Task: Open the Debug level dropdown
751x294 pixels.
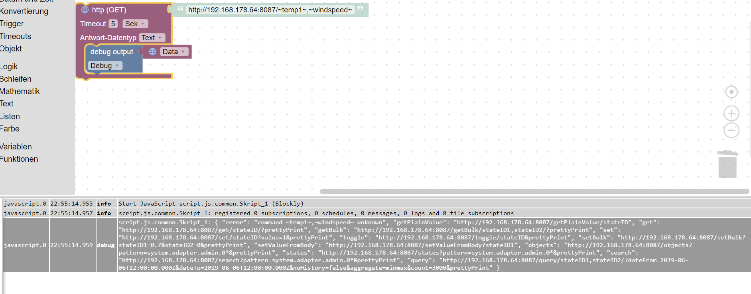Action: point(105,66)
